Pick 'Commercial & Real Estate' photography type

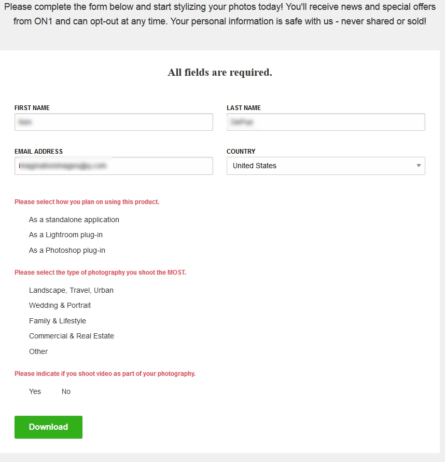[x=71, y=336]
